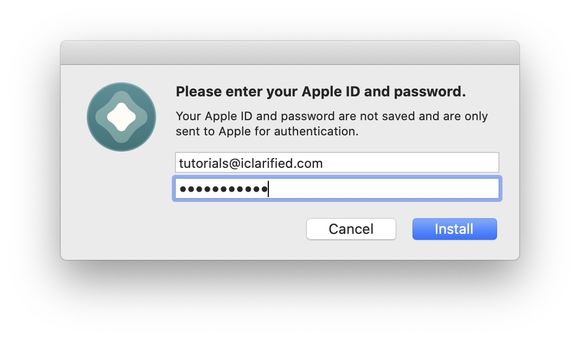Click the white diamond center of AltStore logo
Image resolution: width=580 pixels, height=340 pixels.
(121, 117)
